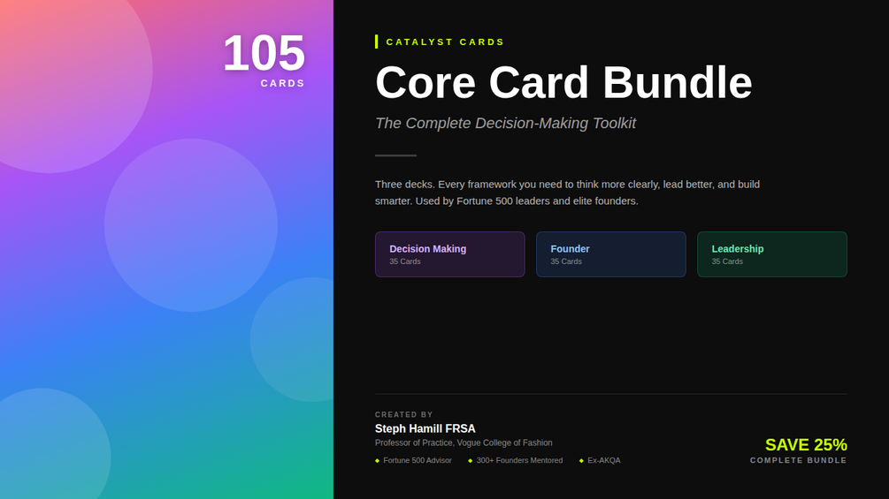Select the Founder deck card
Viewport: 889px width, 499px height.
[610, 254]
